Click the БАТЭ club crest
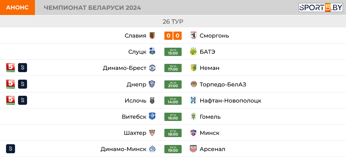Image resolution: width=346 pixels, height=157 pixels. tap(193, 52)
